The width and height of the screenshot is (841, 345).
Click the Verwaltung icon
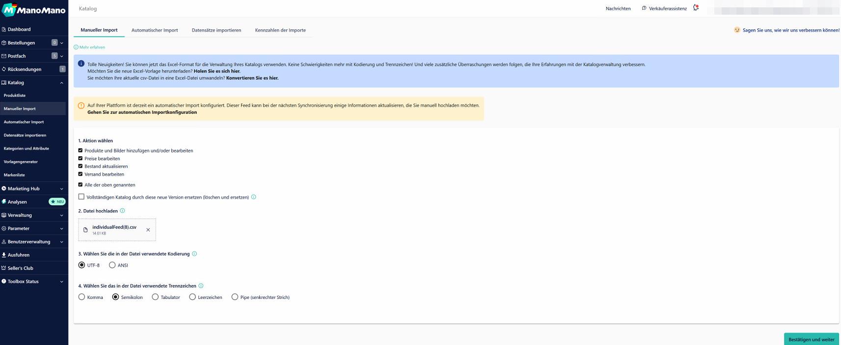click(x=4, y=215)
